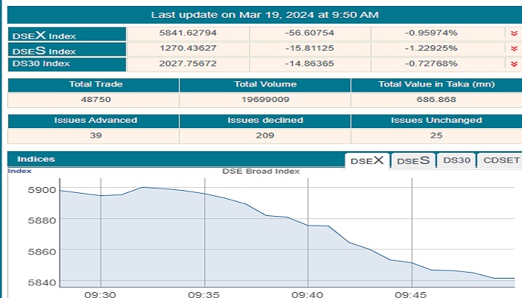Select the Total Trade value 48750
This screenshot has height=298, width=522.
pyautogui.click(x=93, y=99)
